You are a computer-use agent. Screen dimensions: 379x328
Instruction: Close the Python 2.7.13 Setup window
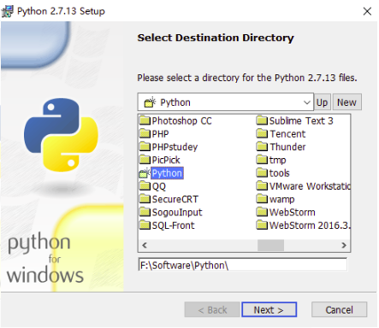(367, 11)
